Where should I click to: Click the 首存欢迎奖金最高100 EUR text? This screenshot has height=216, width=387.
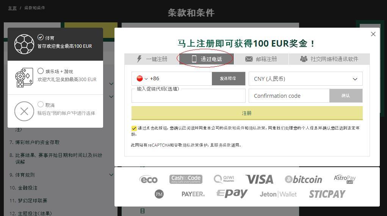point(65,46)
